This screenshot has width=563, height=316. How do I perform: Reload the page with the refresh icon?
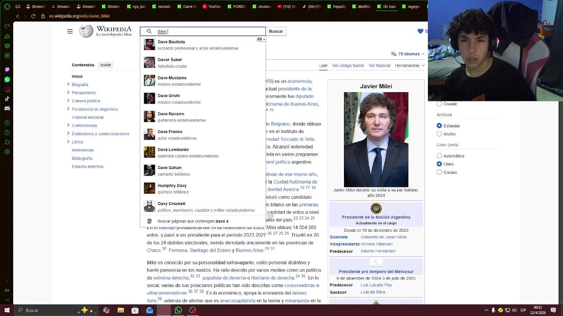tap(33, 16)
